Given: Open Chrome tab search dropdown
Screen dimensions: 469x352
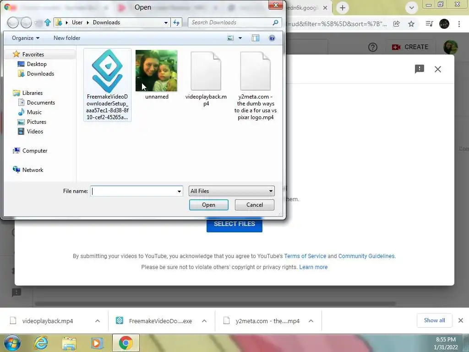Looking at the screenshot, I should [412, 8].
